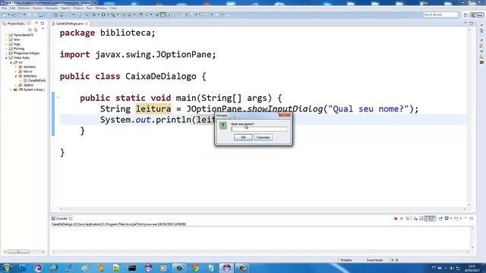Select CaixaDeDialogo file in Project Explorer

click(x=34, y=80)
